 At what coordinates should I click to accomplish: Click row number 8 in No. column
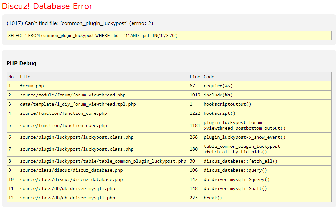click(12, 161)
